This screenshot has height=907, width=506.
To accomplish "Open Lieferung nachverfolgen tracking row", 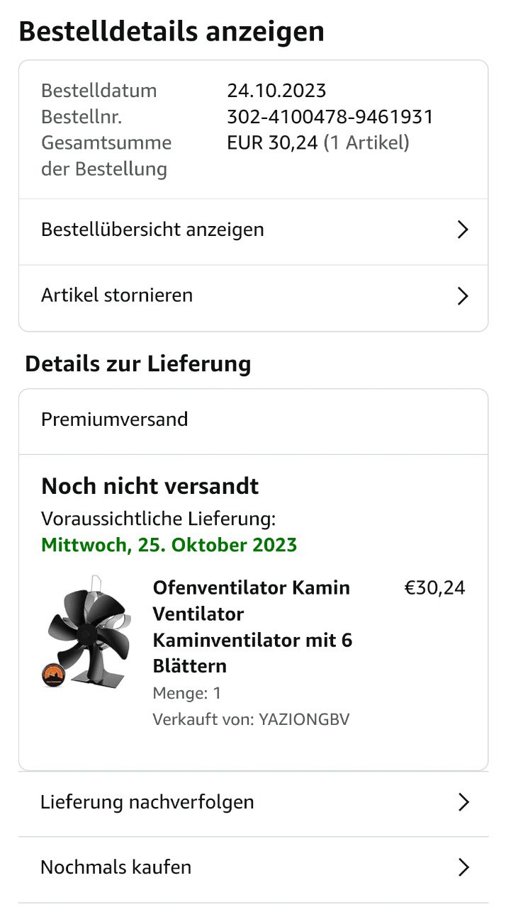I will pos(147,802).
